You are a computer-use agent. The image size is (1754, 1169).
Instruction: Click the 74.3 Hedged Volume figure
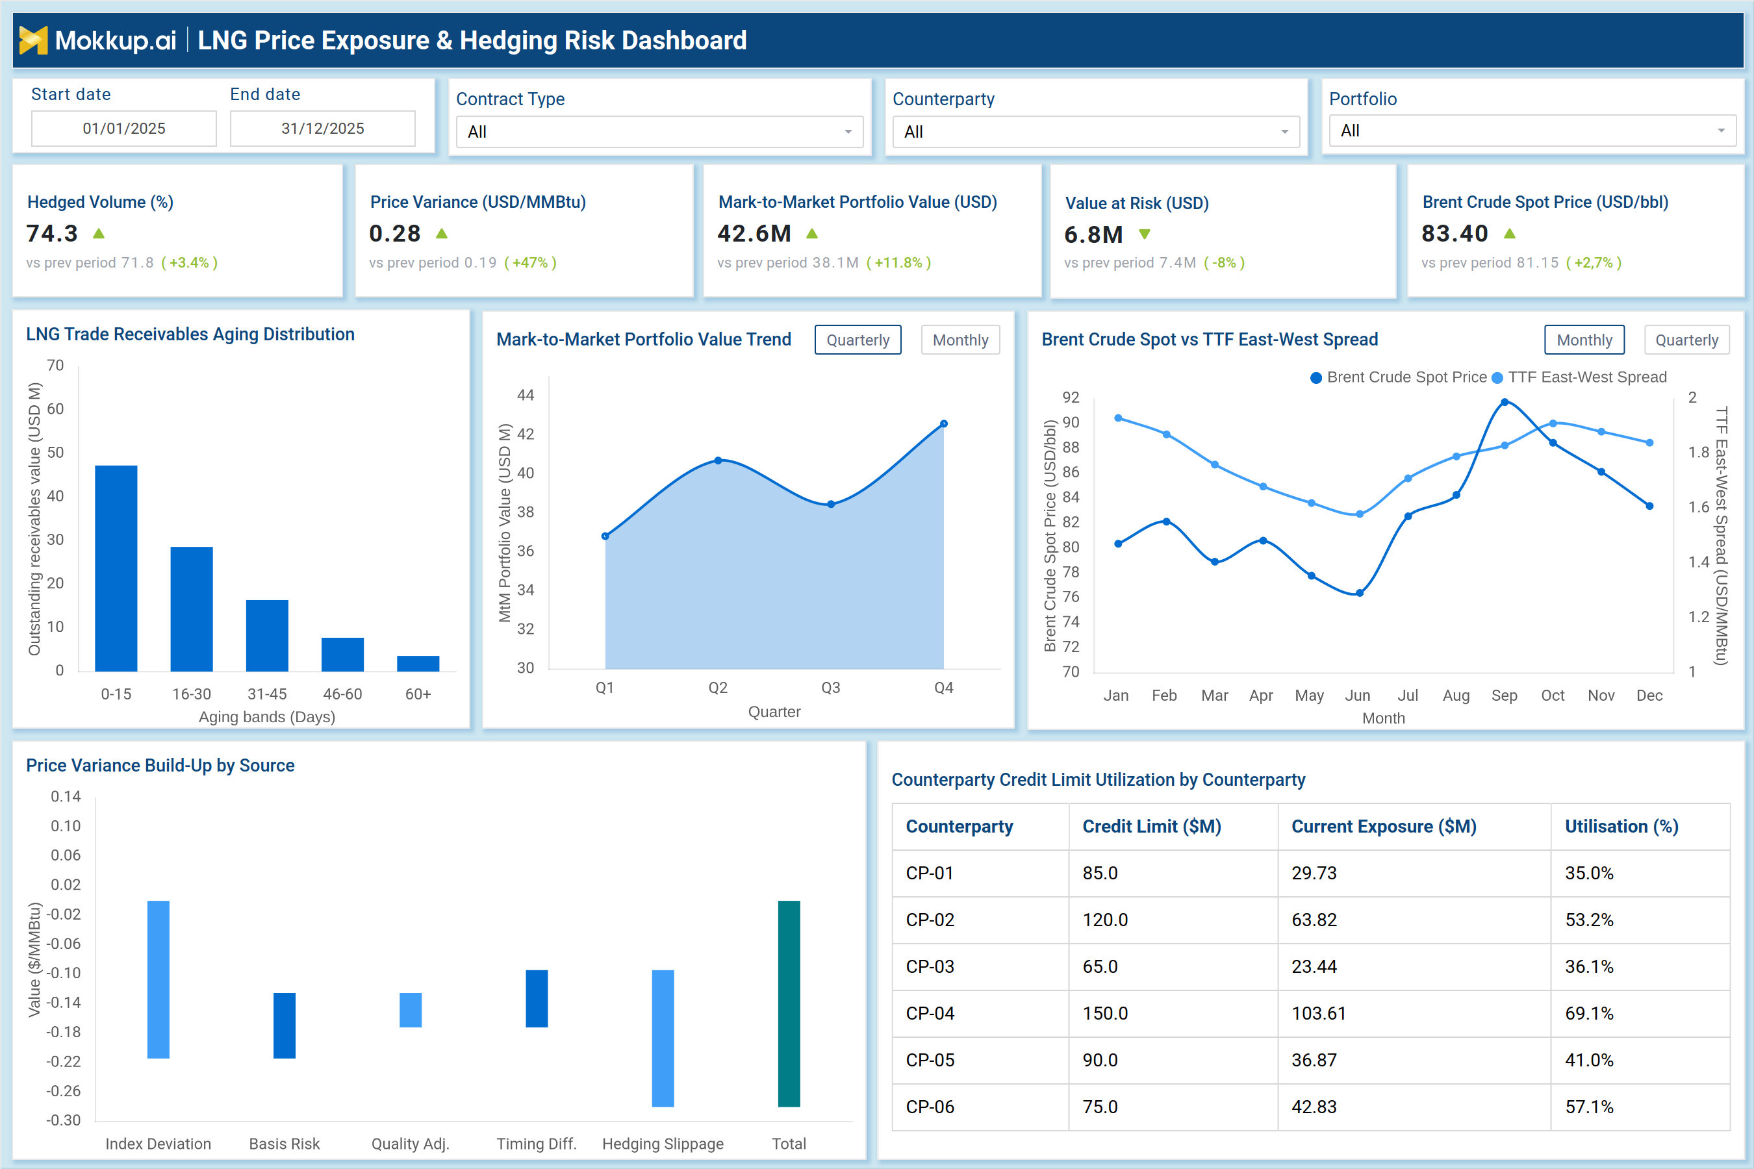pyautogui.click(x=52, y=234)
